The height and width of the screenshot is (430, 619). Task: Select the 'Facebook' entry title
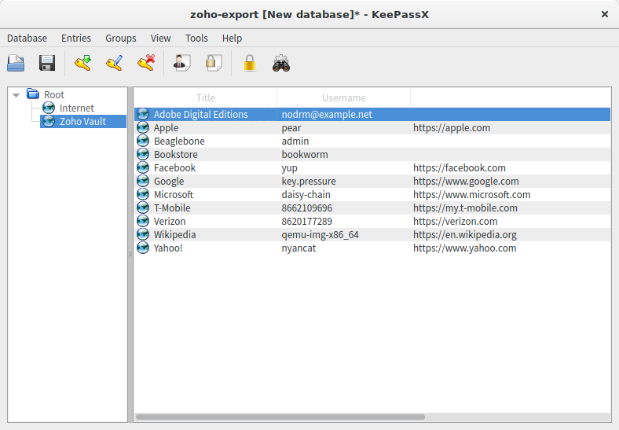[174, 168]
